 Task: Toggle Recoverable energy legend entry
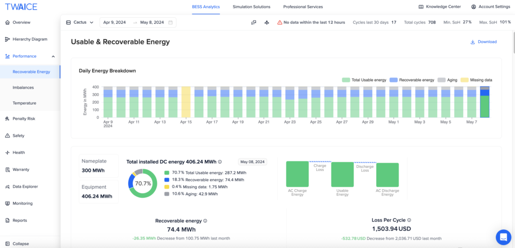click(412, 80)
